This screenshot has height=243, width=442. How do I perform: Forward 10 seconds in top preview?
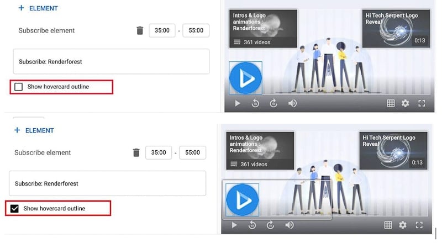click(x=273, y=103)
